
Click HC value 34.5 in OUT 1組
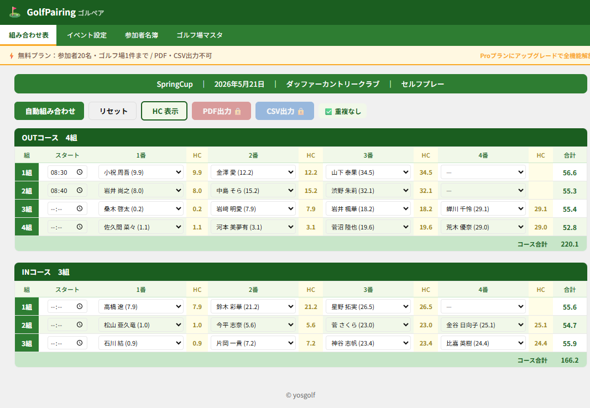[426, 172]
